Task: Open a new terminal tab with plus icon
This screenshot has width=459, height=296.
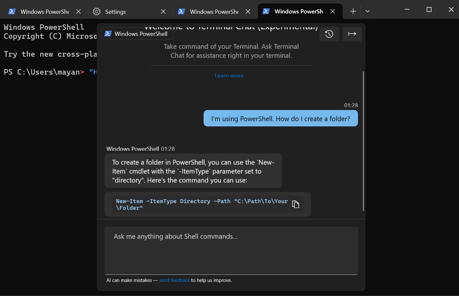Action: (x=353, y=11)
